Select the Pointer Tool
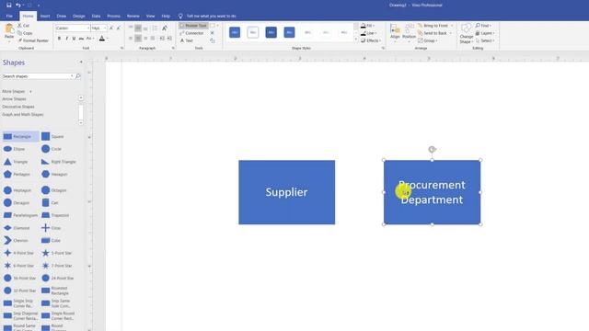The height and width of the screenshot is (331, 589). (193, 26)
